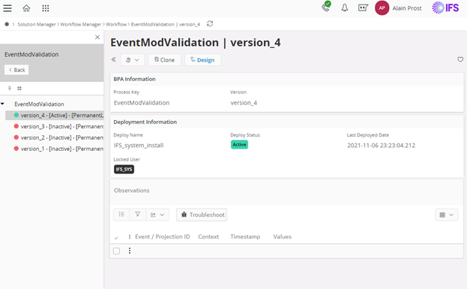Click the IFS logo
The width and height of the screenshot is (467, 289).
445,8
